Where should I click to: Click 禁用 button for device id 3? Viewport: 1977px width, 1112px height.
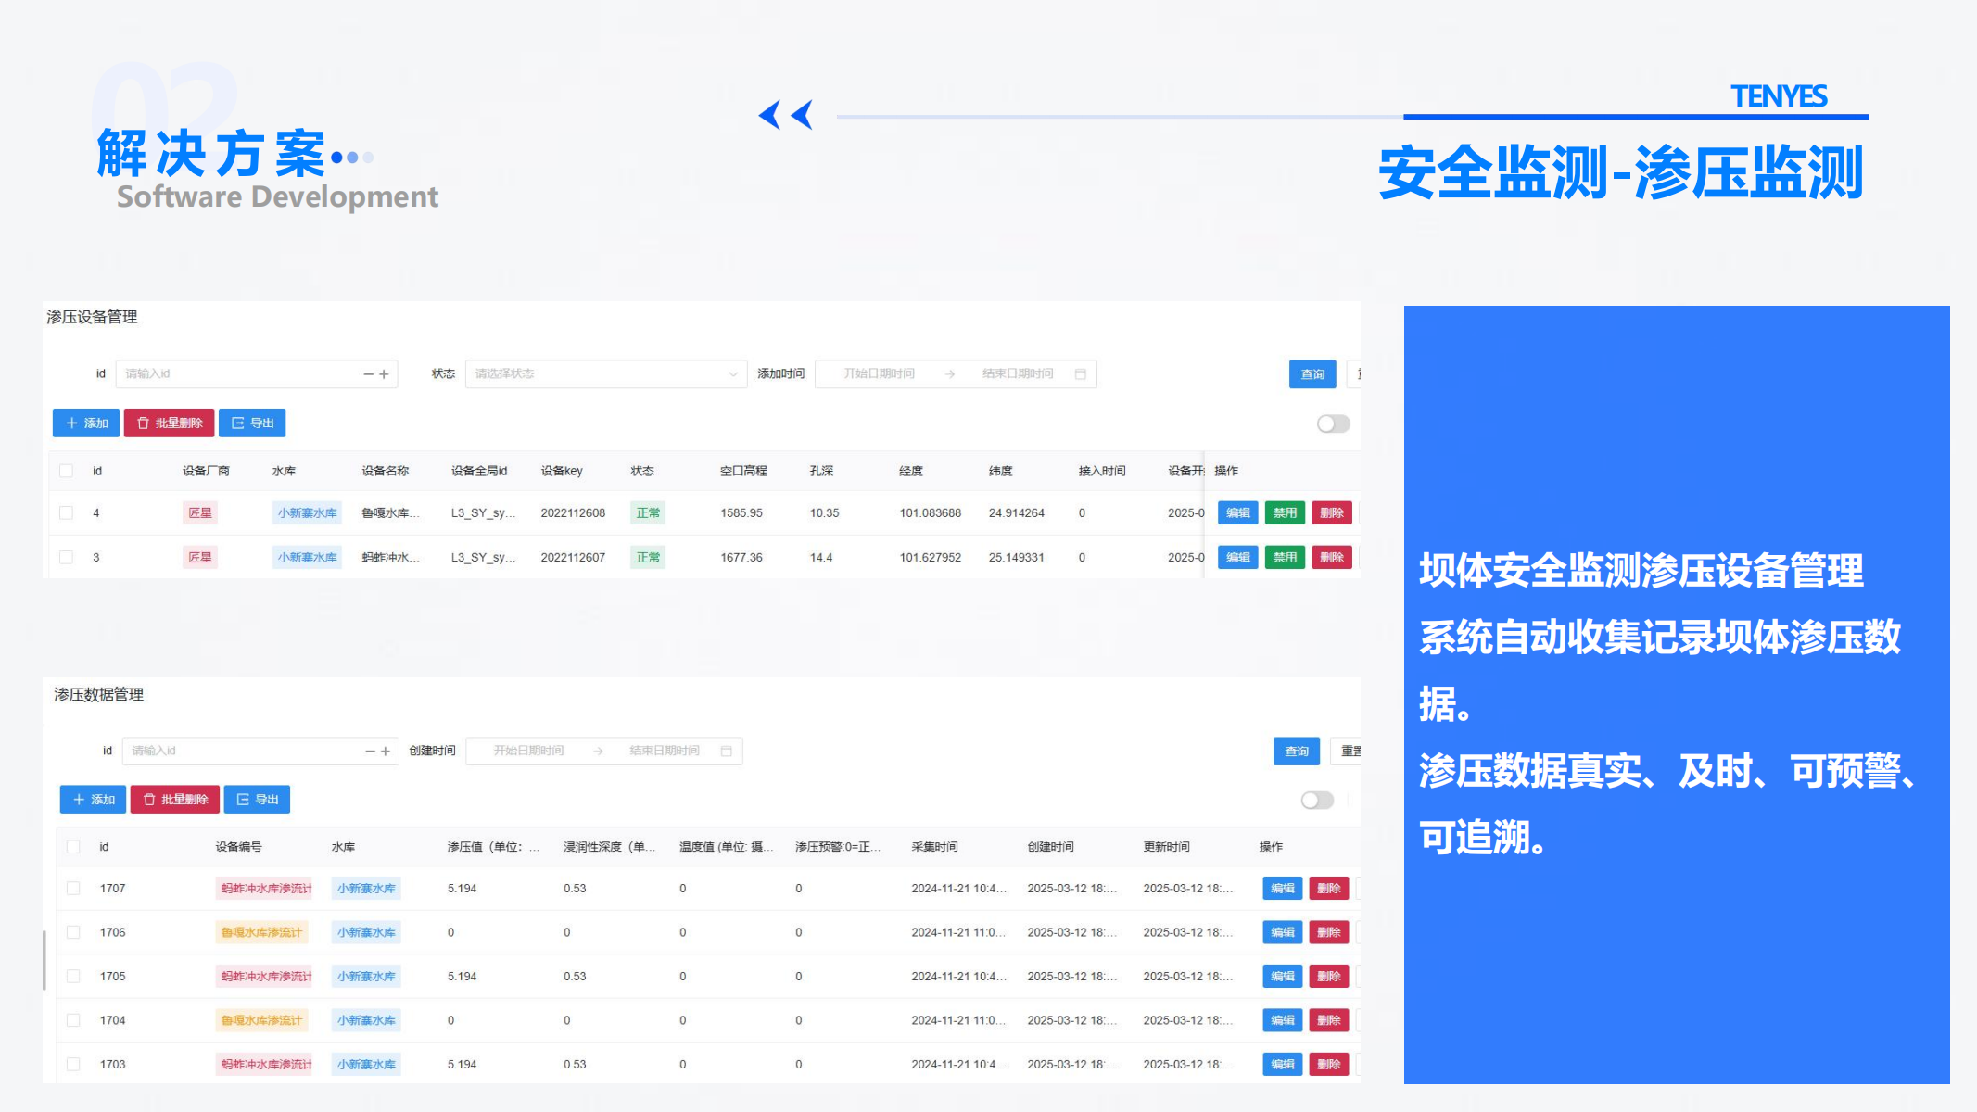pos(1284,558)
